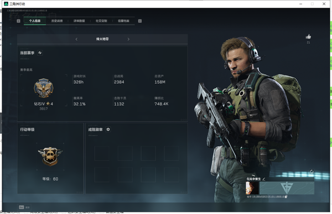Click the helicopter operation level emblem
This screenshot has width=332, height=214.
(50, 156)
